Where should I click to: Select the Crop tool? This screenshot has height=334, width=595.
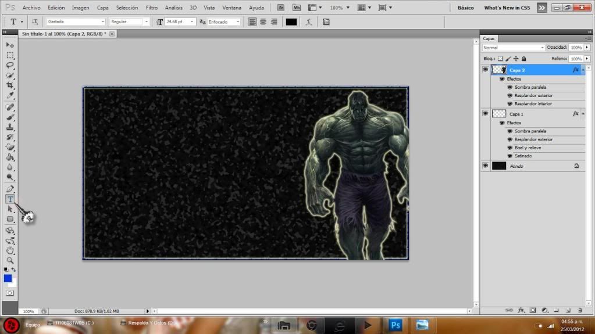pos(10,85)
